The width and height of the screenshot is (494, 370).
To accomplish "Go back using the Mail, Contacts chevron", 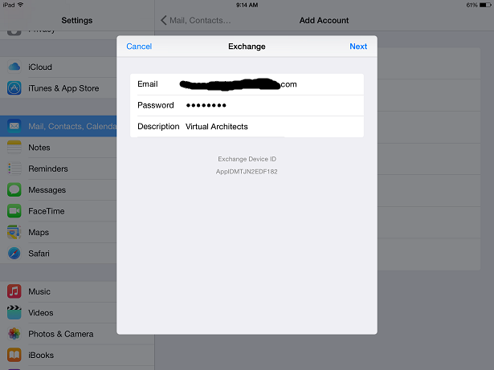I will [164, 21].
